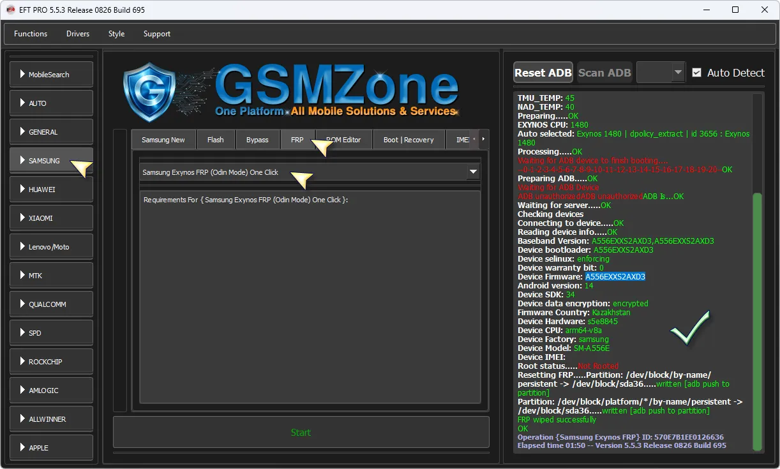Click the GSMZone shield logo
Screen dimensions: 780x469
(149, 92)
